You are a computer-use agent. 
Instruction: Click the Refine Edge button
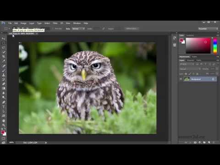132,28
